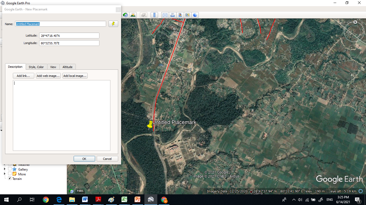Toggle sunlight across the landscape tool
The height and width of the screenshot is (205, 366).
click(x=133, y=15)
